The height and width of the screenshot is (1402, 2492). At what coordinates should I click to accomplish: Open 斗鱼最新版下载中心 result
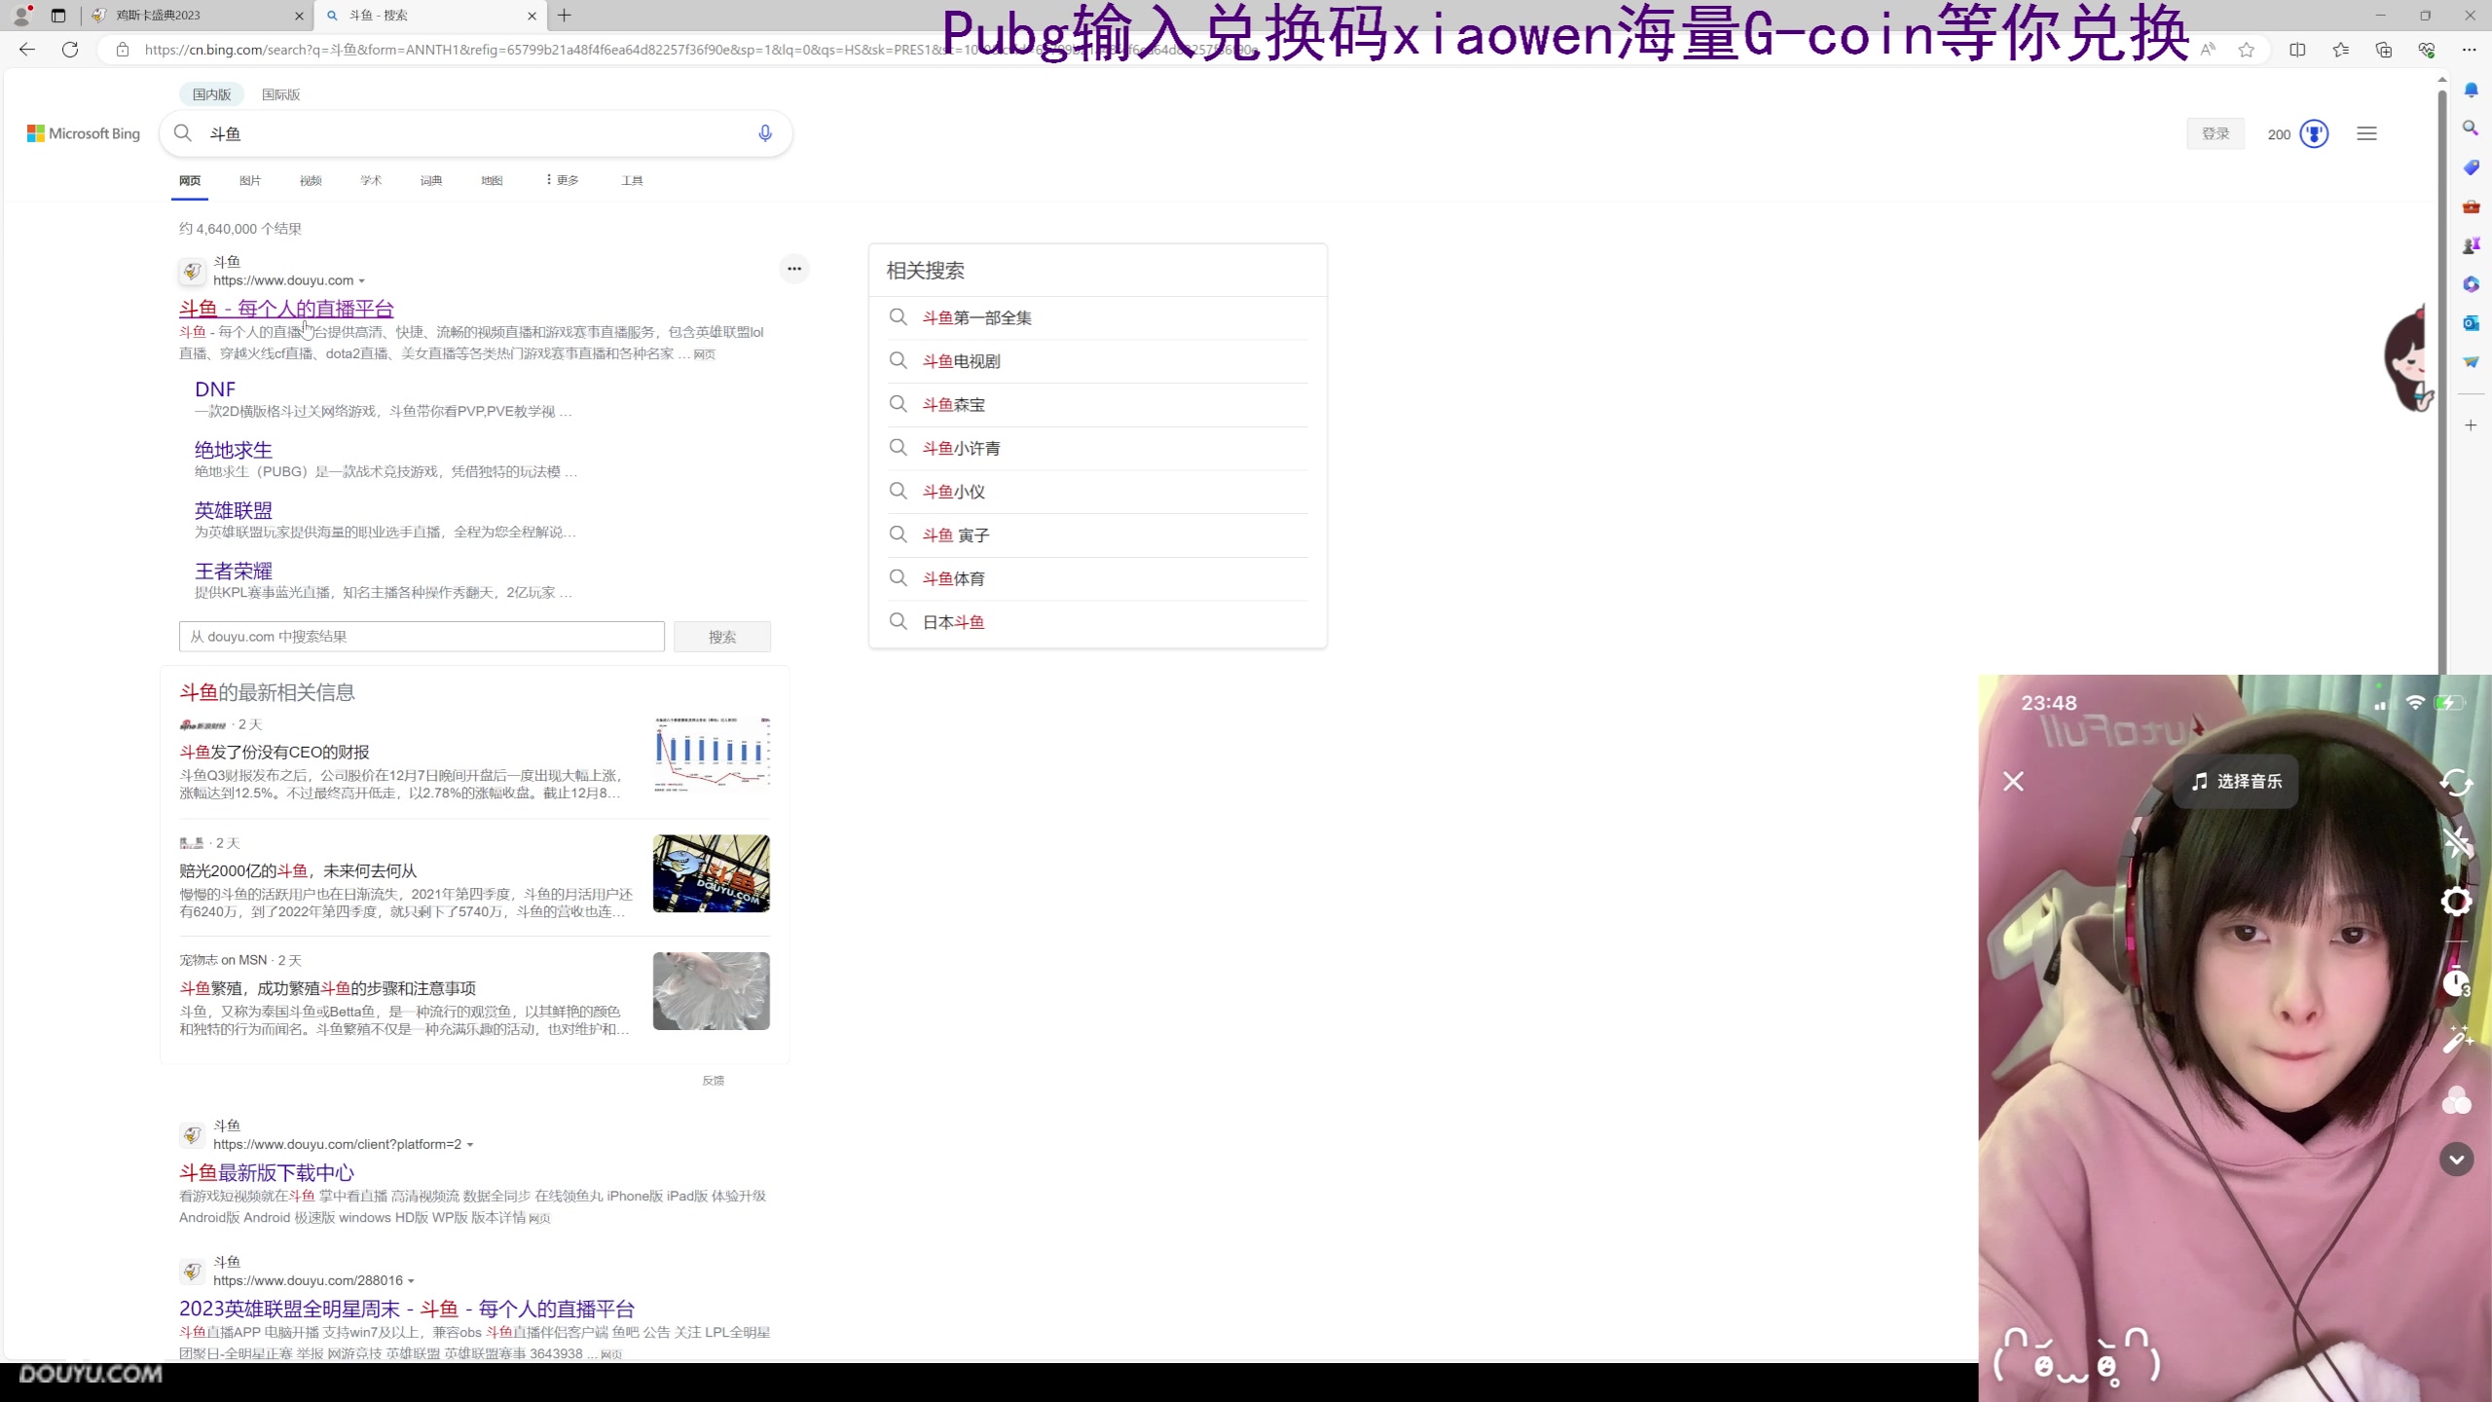(267, 1173)
